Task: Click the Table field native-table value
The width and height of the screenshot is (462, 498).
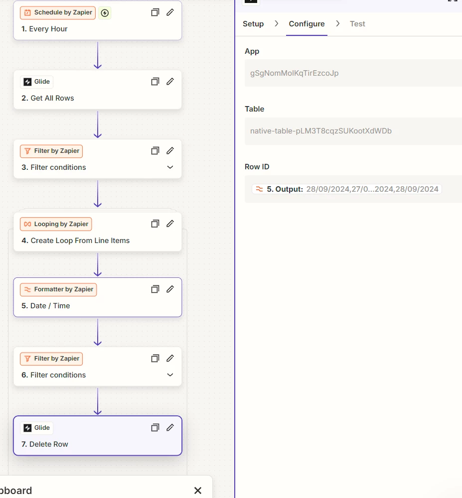Action: (x=353, y=131)
